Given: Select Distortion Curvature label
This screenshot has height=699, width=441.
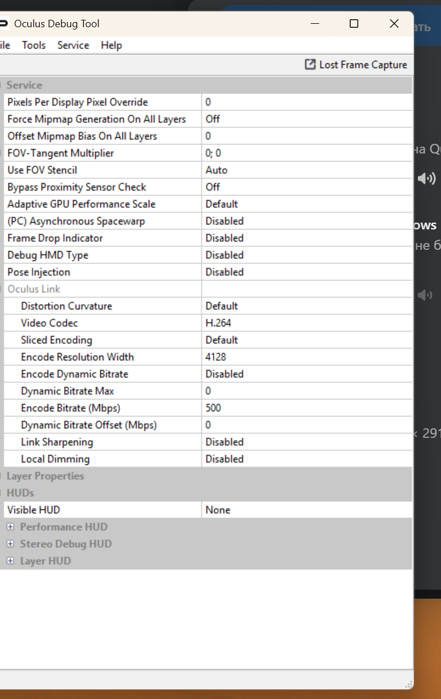Looking at the screenshot, I should coord(66,306).
